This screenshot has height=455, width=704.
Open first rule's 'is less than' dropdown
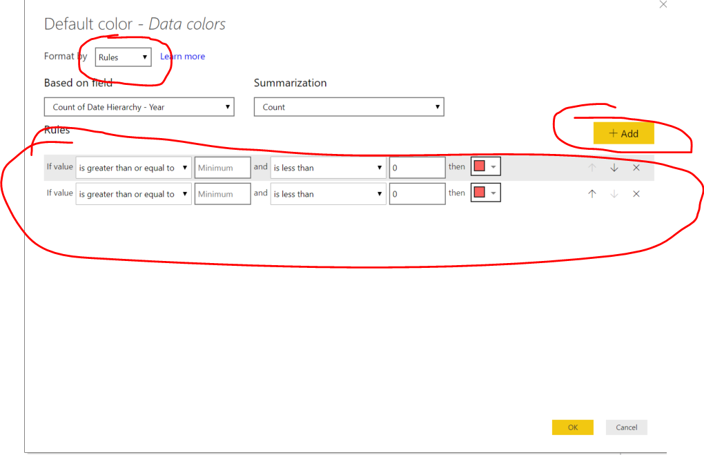point(329,168)
